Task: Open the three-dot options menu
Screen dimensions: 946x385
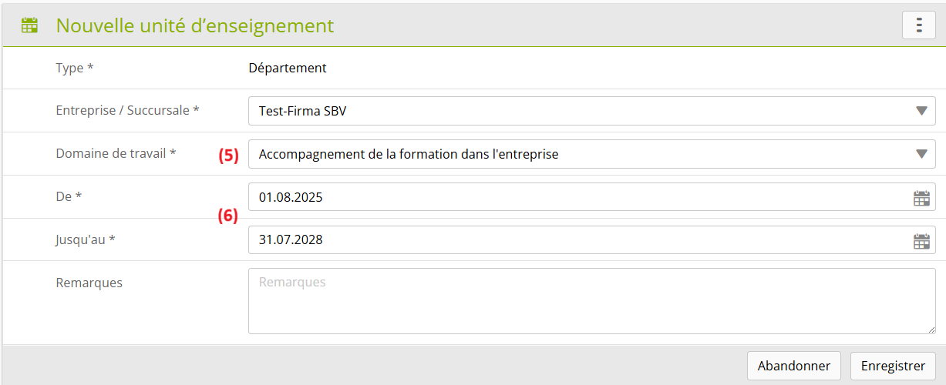Action: click(x=918, y=25)
